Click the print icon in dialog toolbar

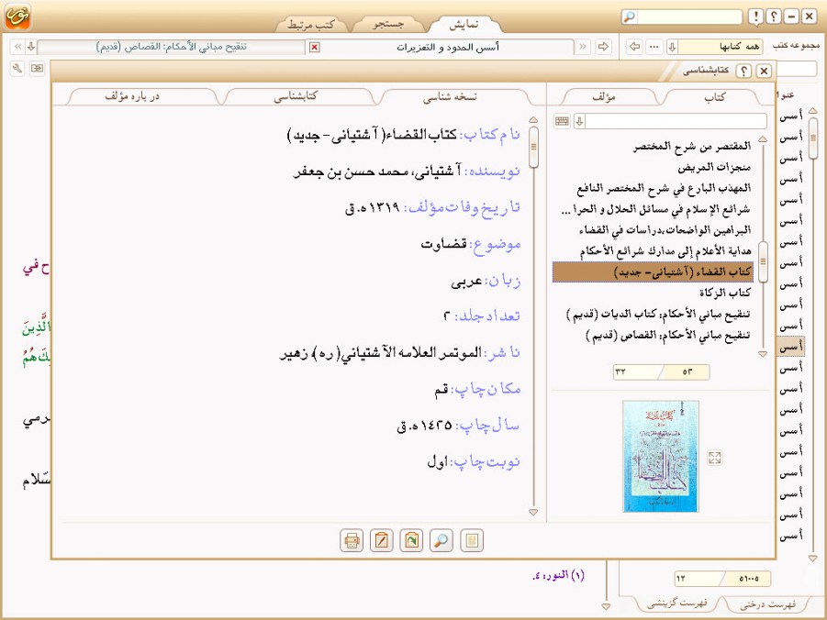[351, 540]
